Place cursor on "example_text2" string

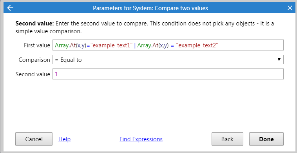tap(197, 45)
